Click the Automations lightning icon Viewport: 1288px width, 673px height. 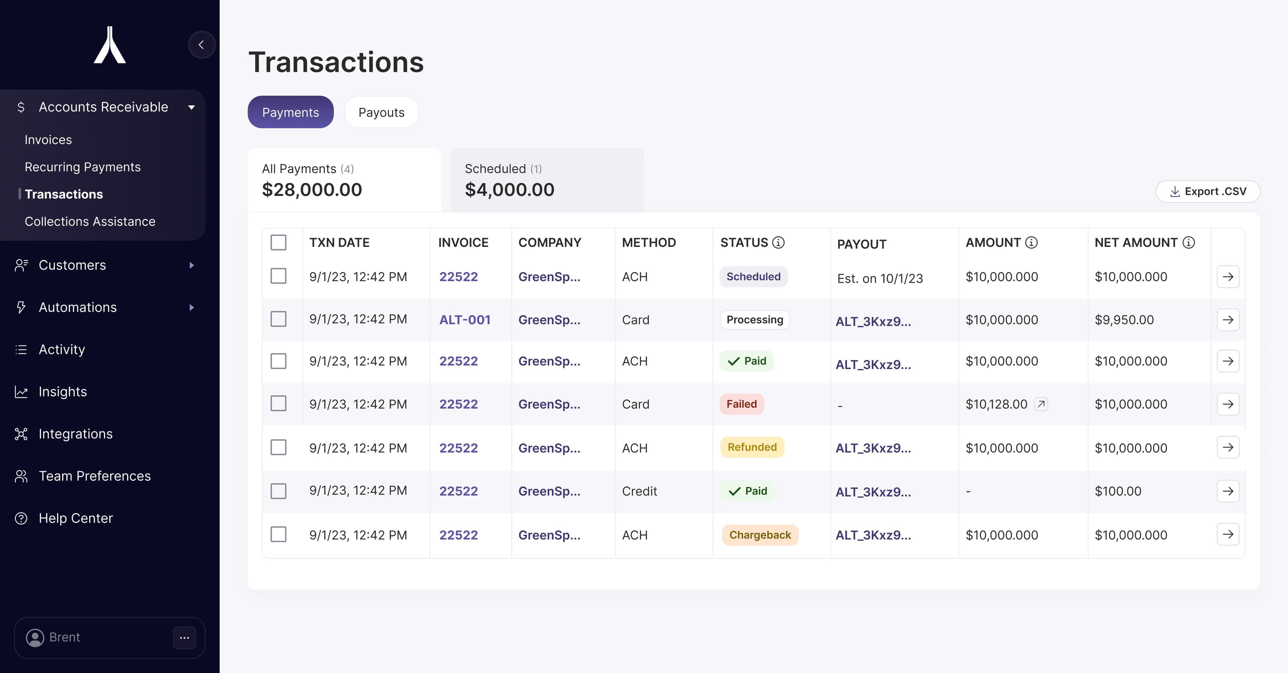(21, 308)
